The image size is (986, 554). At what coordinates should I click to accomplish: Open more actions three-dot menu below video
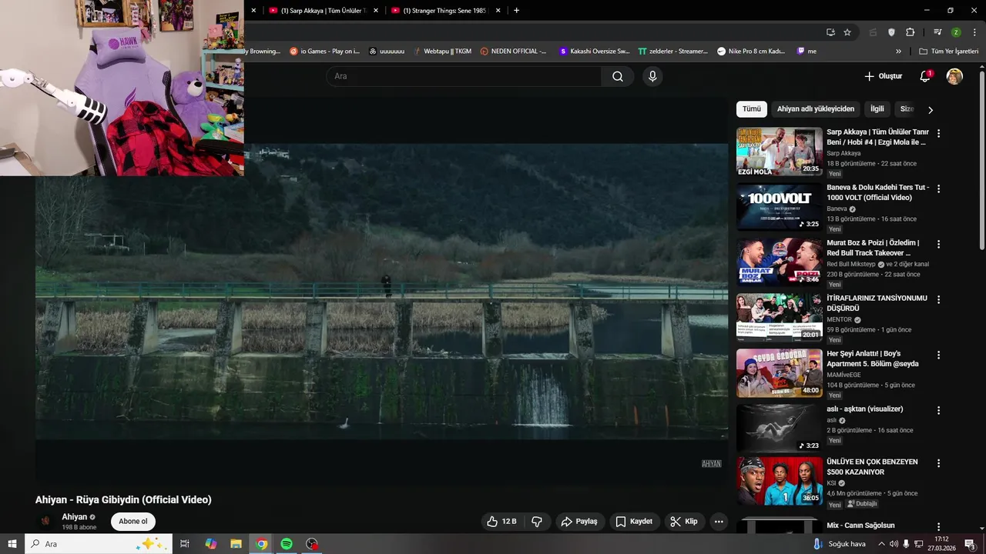tap(719, 522)
